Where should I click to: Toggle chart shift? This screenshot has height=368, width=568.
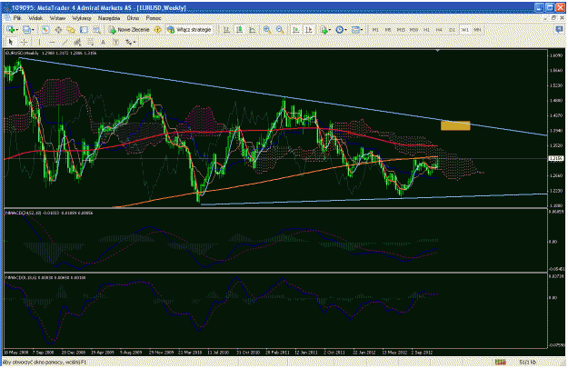[x=309, y=30]
